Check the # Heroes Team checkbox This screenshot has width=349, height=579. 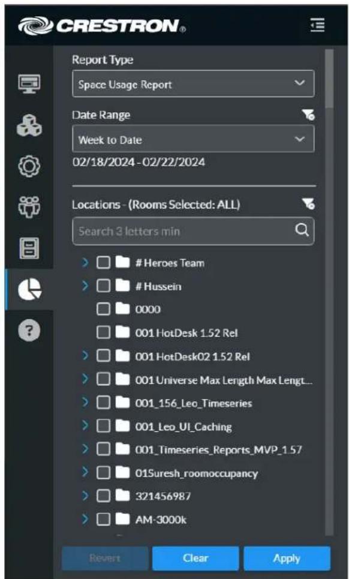coord(103,263)
